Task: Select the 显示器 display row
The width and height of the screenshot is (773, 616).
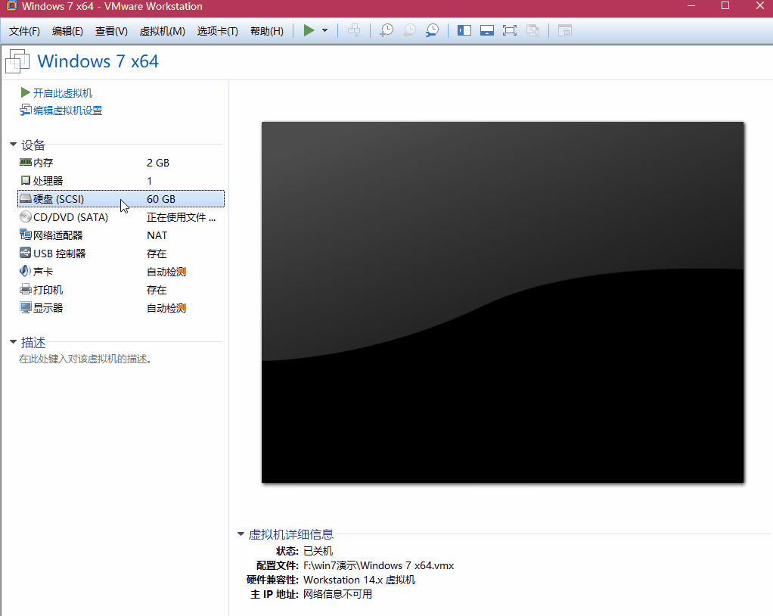Action: click(121, 308)
